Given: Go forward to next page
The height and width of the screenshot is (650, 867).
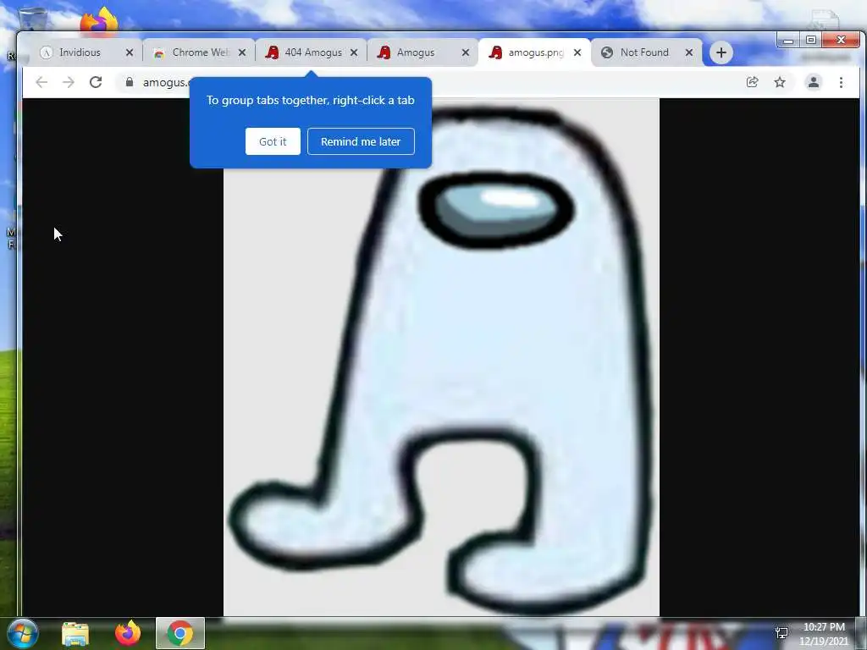Looking at the screenshot, I should [x=69, y=82].
